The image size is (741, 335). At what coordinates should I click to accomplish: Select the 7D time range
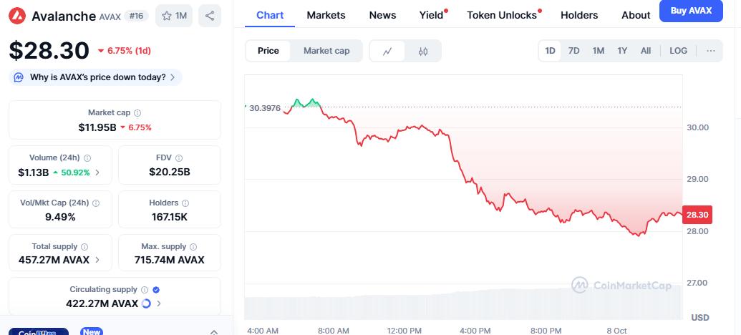coord(573,51)
